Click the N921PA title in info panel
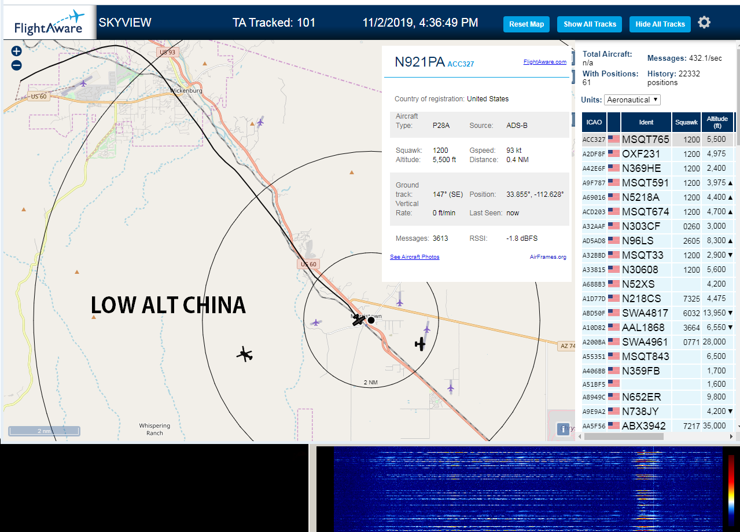Viewport: 740px width, 532px height. click(419, 63)
